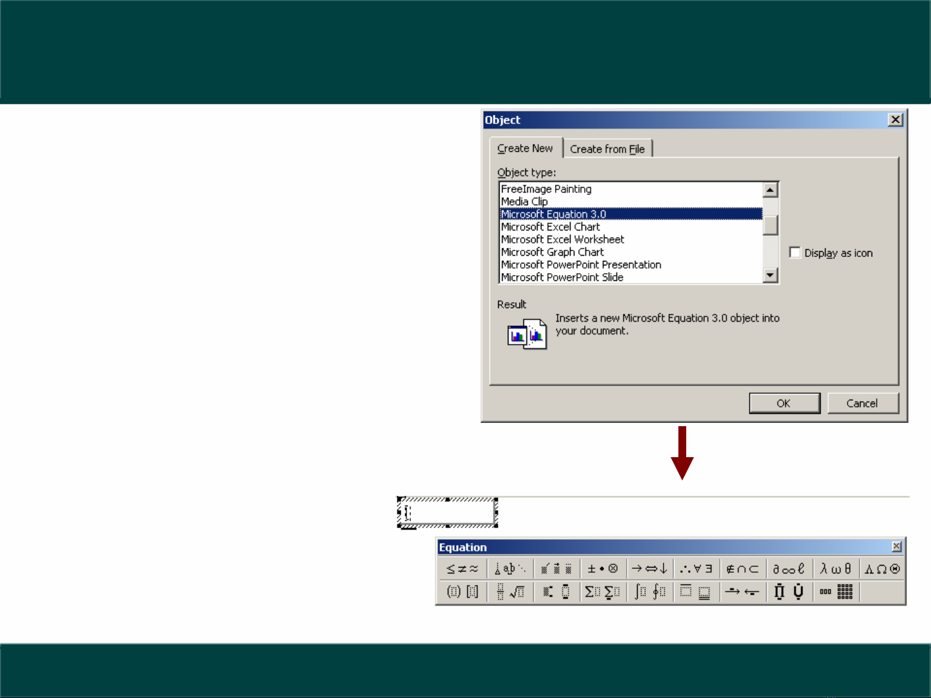
Task: Open the matrix templates palette
Action: point(836,591)
